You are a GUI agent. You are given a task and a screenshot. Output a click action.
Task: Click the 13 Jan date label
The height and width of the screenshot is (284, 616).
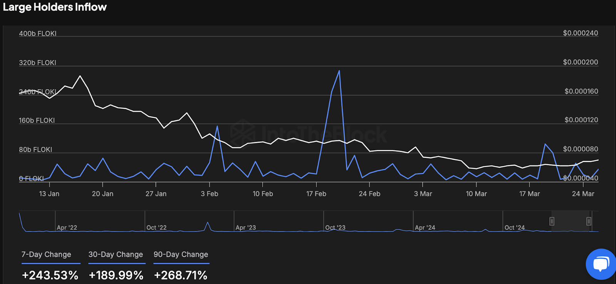(x=49, y=194)
